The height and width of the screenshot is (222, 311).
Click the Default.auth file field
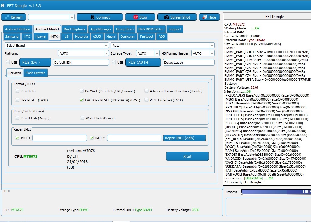(x=189, y=62)
